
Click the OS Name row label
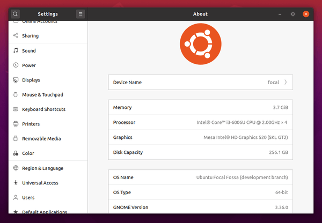click(123, 177)
